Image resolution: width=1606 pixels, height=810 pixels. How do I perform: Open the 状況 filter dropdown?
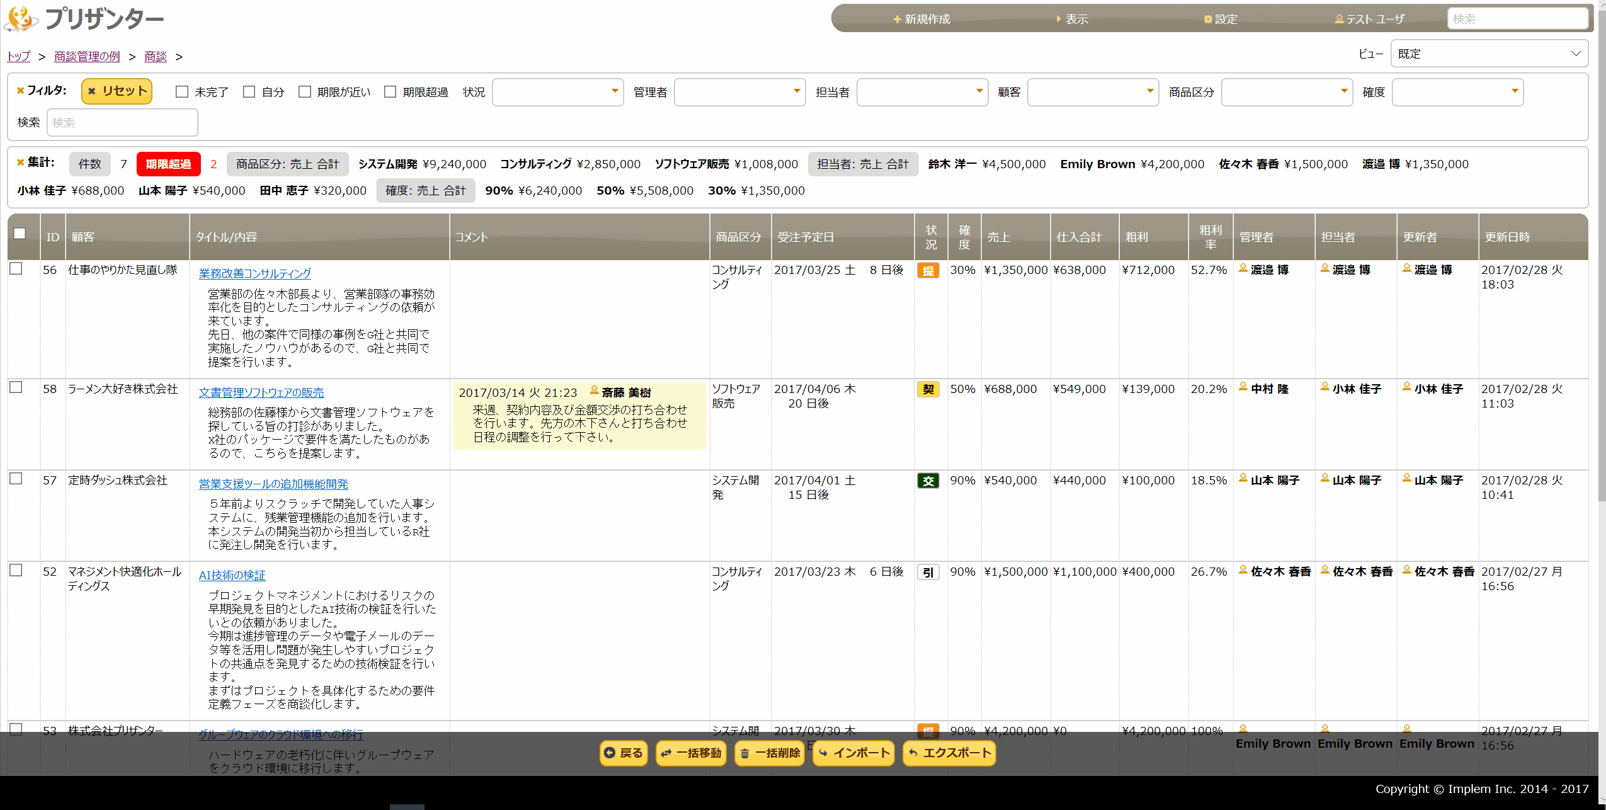557,93
